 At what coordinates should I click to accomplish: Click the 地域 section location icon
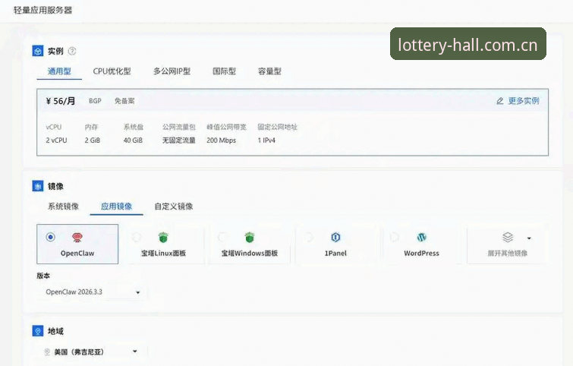tap(38, 331)
